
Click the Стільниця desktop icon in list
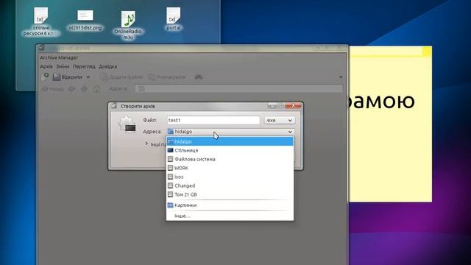[x=170, y=150]
